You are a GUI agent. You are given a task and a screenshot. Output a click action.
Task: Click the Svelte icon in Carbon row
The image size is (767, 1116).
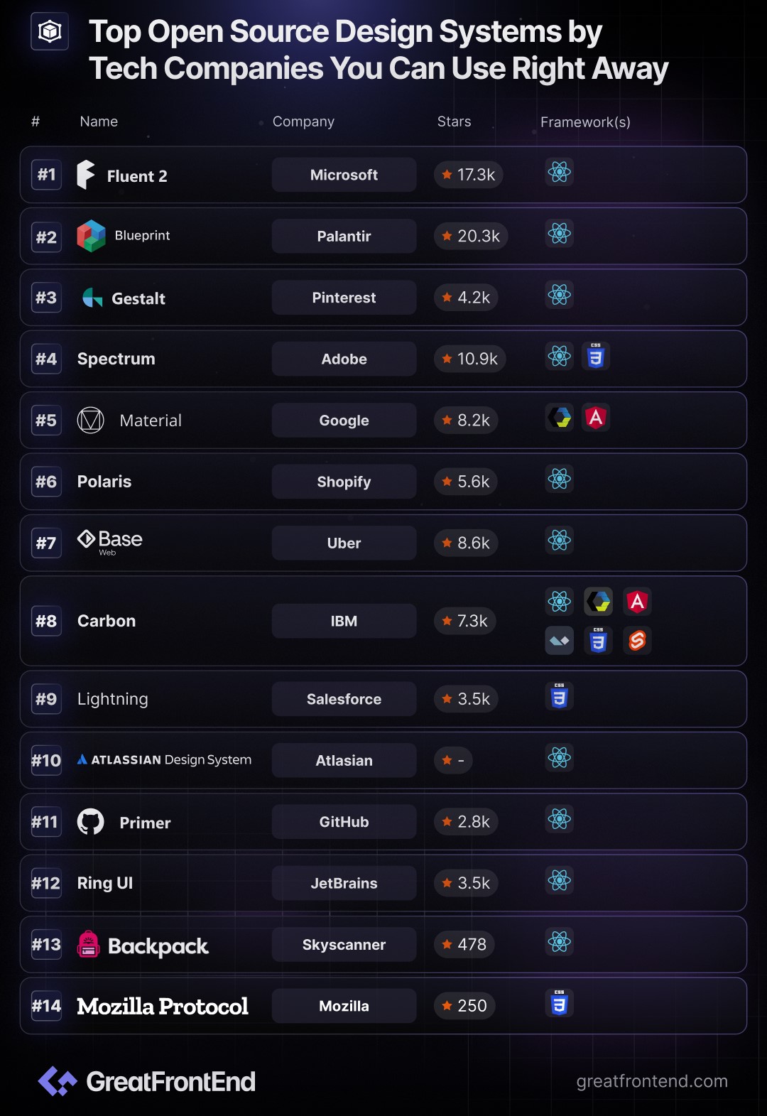tap(637, 641)
